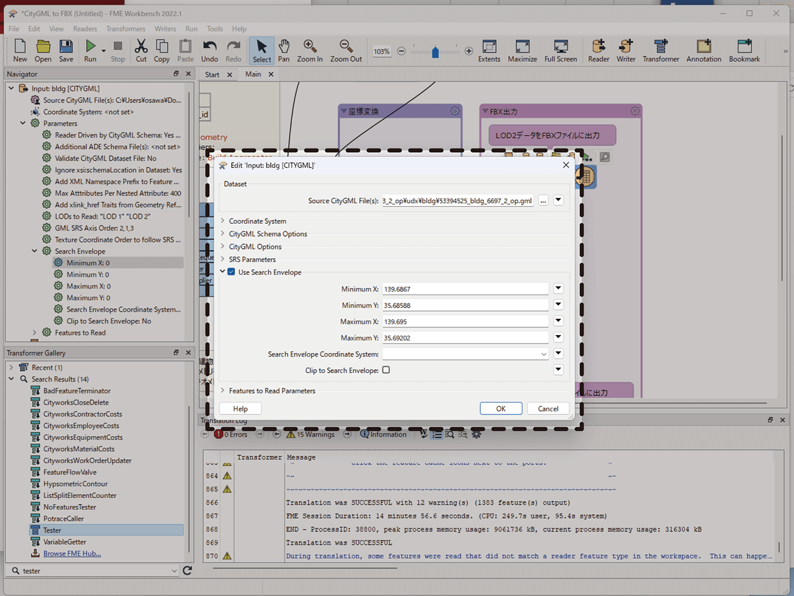Screen dimensions: 794x596
Task: Click the source file browse ellipsis button
Action: point(543,201)
